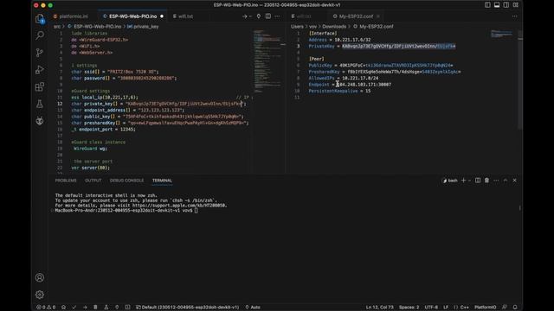Viewport: 554px width, 311px height.
Task: Click Ln 12, Col 73 position
Action: (x=379, y=308)
